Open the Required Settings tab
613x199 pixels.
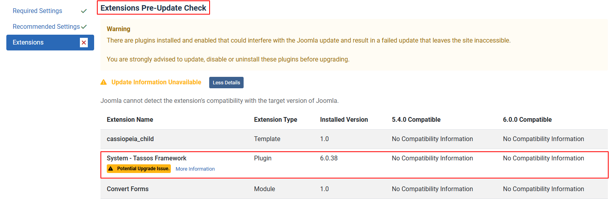37,11
